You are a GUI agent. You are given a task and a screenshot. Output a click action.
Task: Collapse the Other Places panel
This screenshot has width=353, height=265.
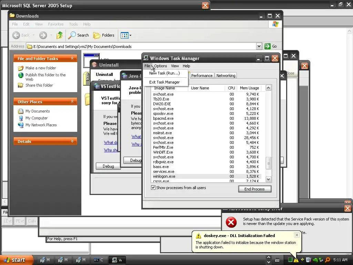[72, 101]
